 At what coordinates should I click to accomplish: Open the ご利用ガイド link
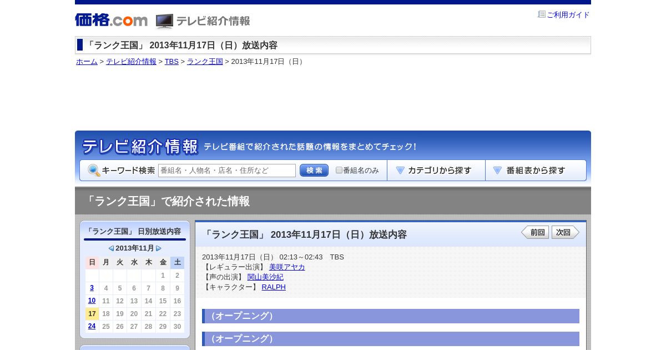point(568,15)
